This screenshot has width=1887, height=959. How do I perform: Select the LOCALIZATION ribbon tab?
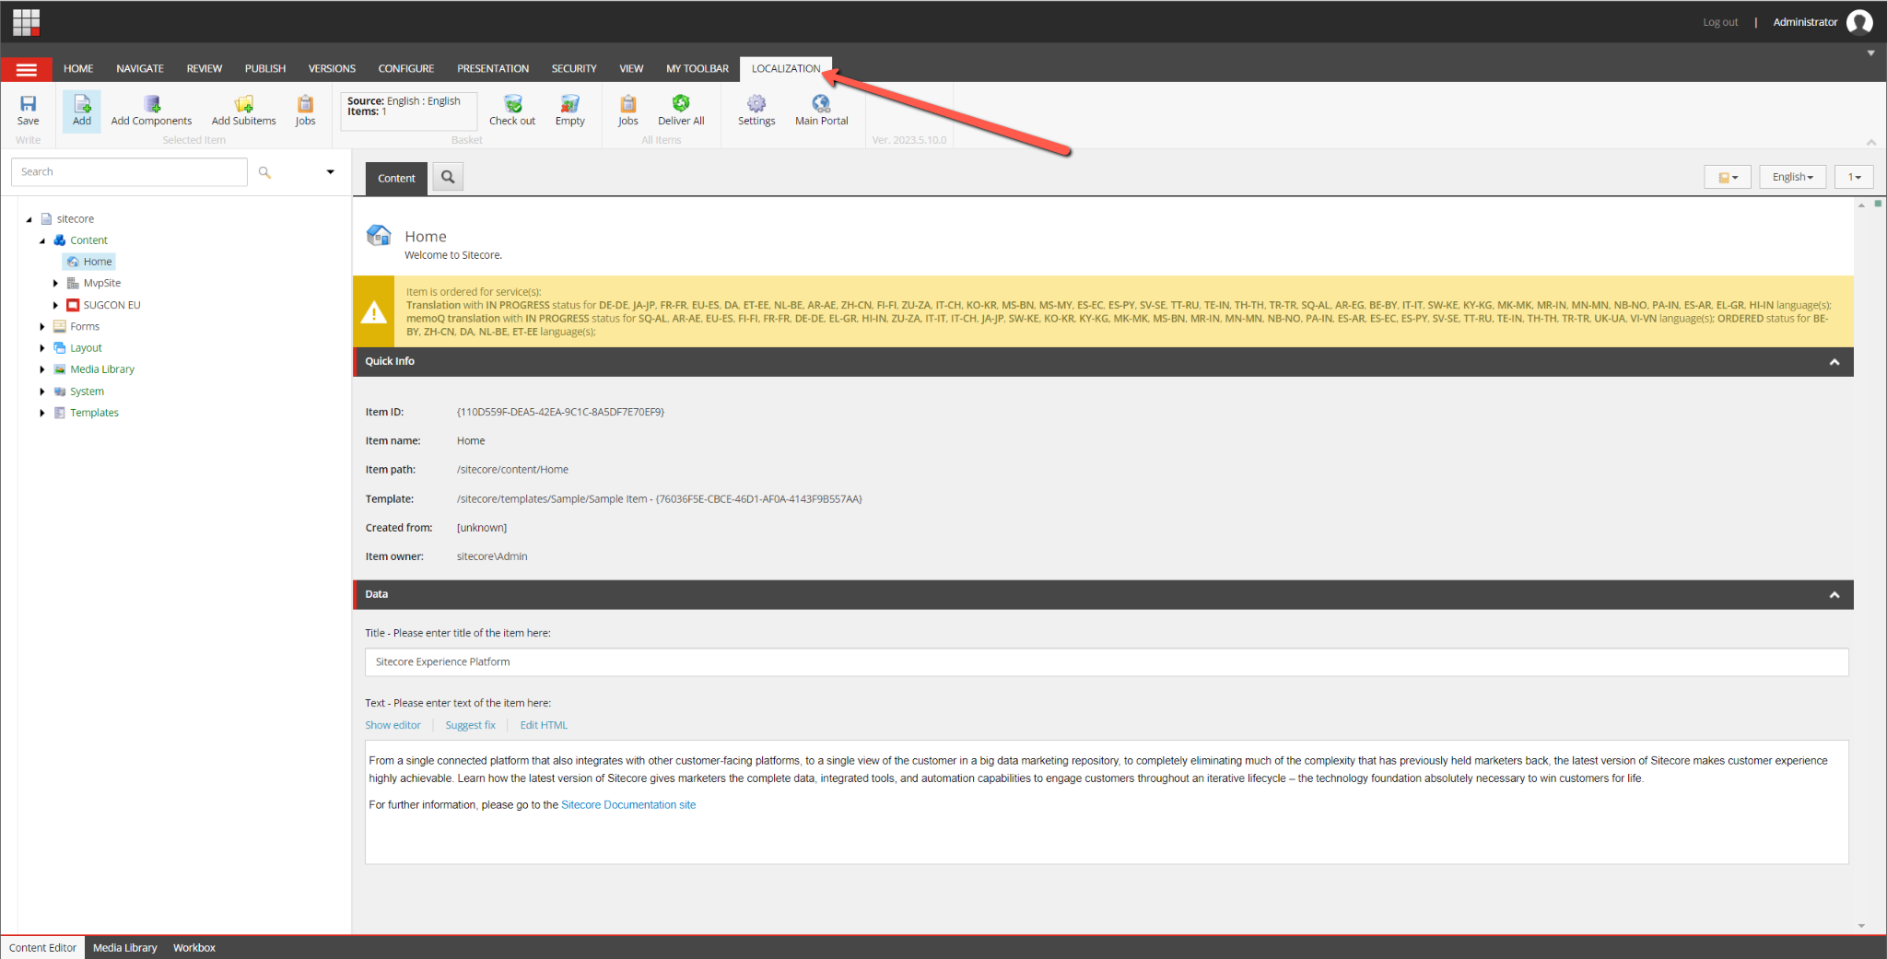tap(786, 69)
